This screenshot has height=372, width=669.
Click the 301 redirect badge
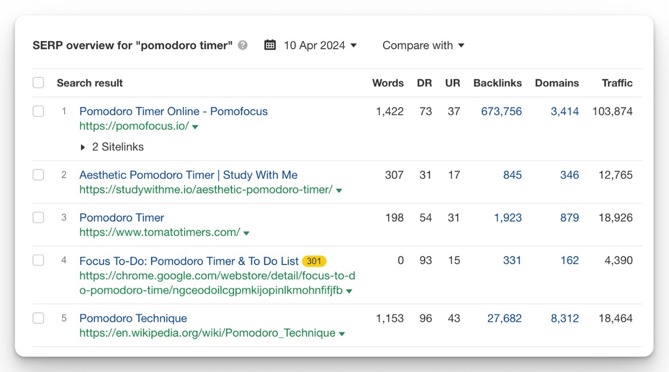(x=314, y=261)
